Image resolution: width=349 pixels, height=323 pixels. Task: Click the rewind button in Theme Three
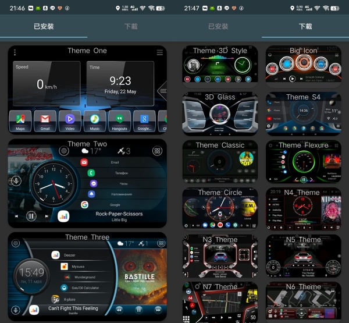tap(119, 310)
